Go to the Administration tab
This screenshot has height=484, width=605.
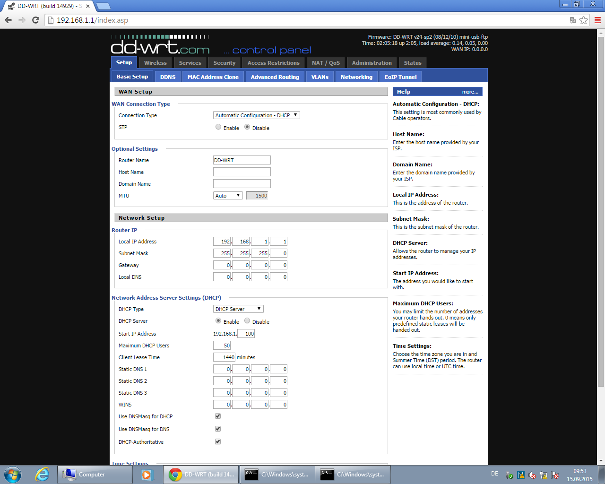[372, 63]
